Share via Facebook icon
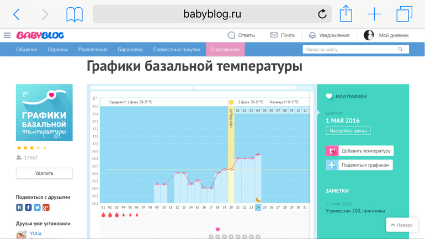Image resolution: width=425 pixels, height=239 pixels. point(28,208)
